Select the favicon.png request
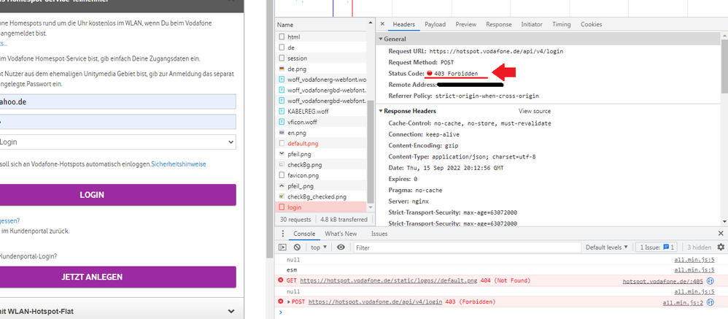 point(321,175)
